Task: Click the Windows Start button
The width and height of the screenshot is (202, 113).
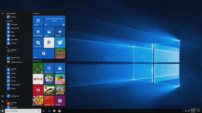Action: point(3,111)
